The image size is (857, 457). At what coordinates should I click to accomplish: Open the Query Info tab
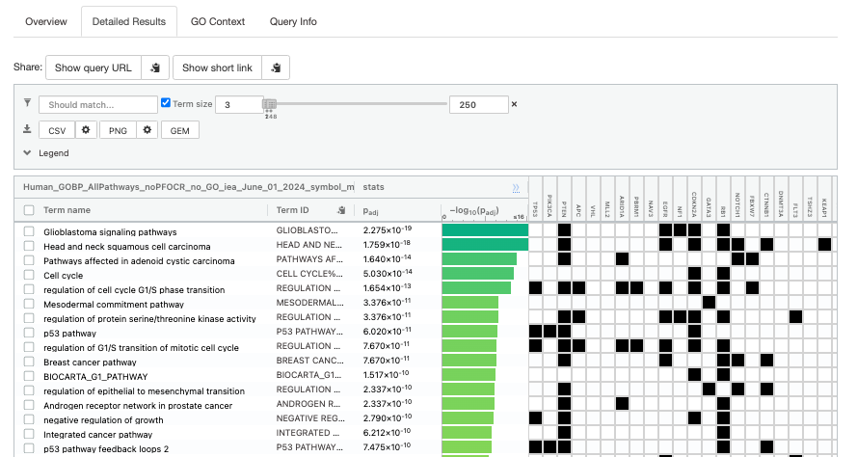[293, 21]
